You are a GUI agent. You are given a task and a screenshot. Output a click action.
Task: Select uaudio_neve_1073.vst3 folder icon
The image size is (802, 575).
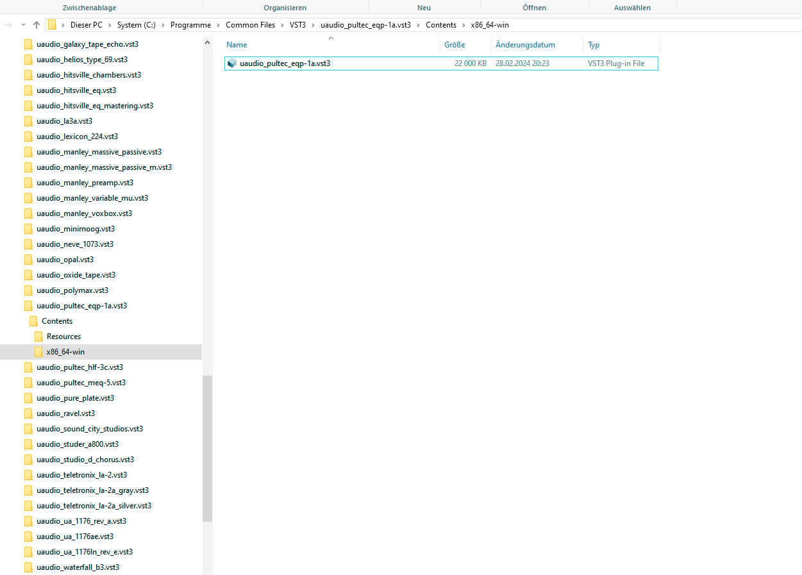click(28, 244)
